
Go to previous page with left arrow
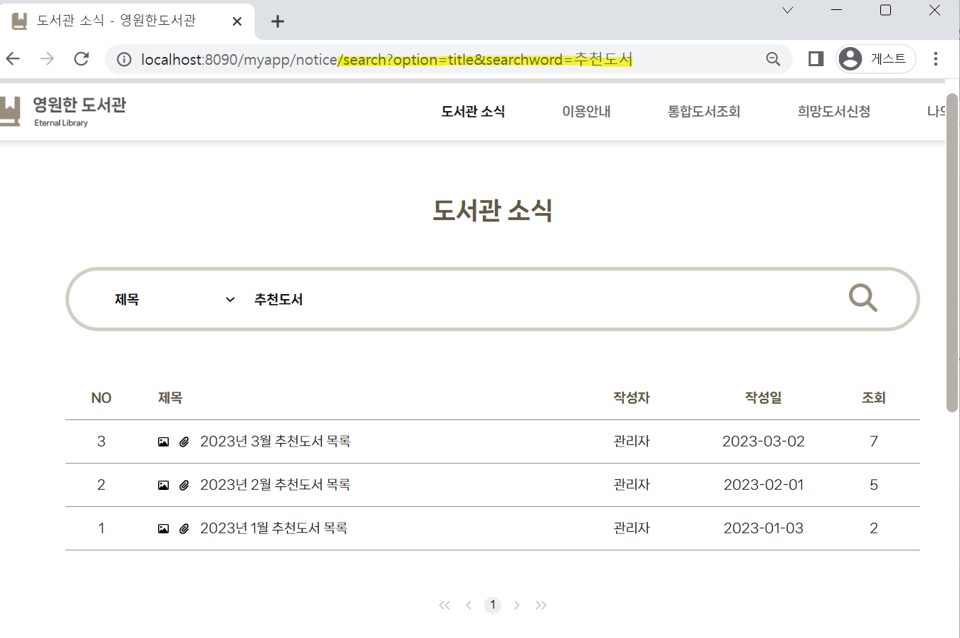click(469, 605)
